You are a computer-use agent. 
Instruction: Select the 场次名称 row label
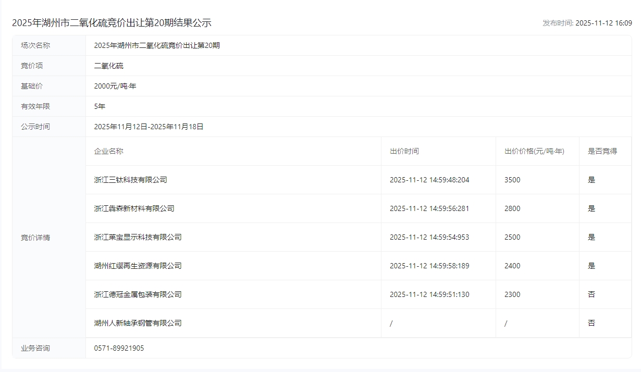tap(35, 45)
